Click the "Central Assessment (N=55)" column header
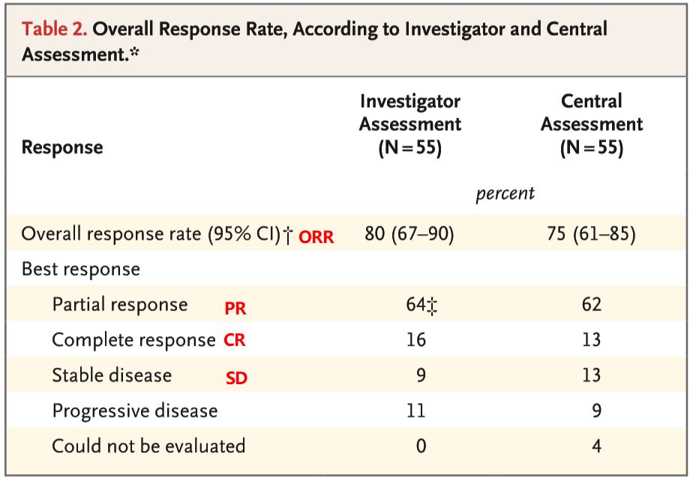Screen dimensions: 693x478 click(592, 125)
